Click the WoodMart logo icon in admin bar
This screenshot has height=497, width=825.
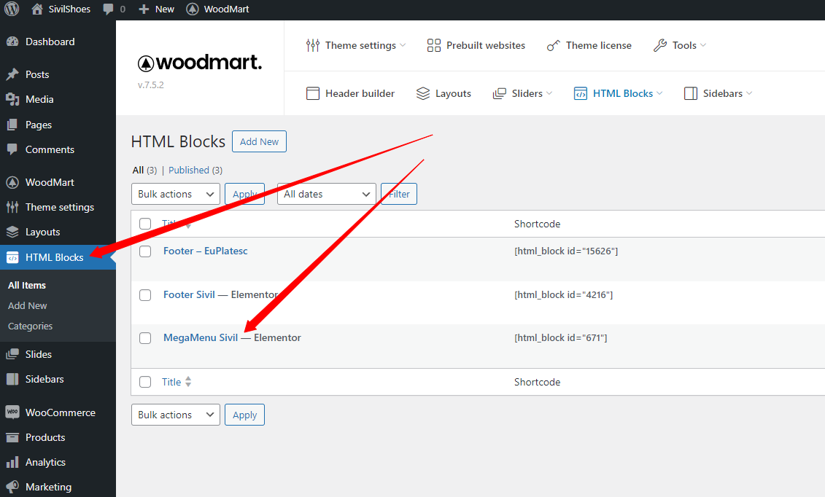pyautogui.click(x=193, y=9)
